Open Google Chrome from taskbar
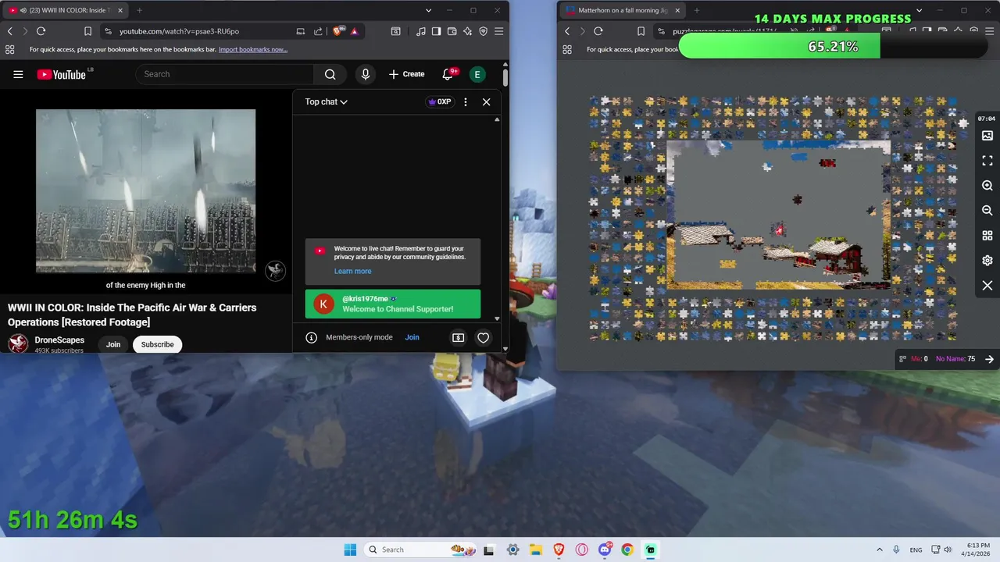Image resolution: width=1000 pixels, height=562 pixels. 627,550
